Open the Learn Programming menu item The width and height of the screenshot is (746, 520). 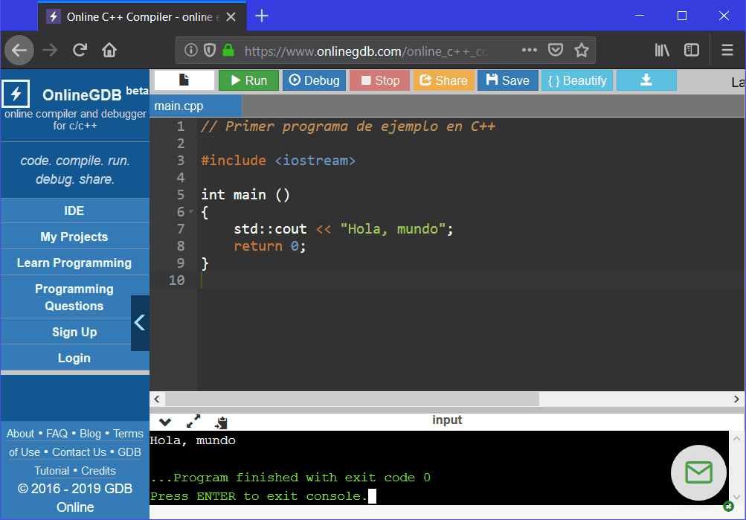pos(74,262)
